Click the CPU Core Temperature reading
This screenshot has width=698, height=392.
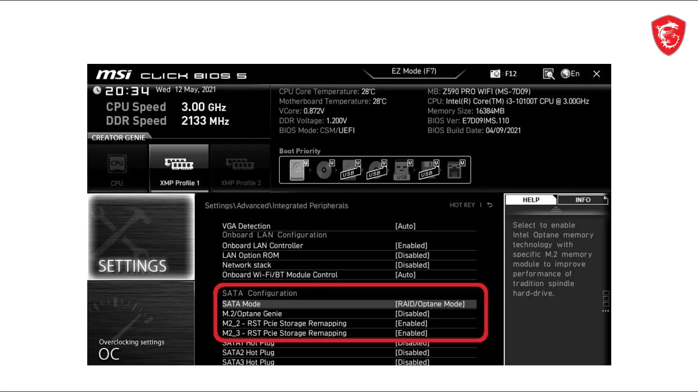(327, 91)
